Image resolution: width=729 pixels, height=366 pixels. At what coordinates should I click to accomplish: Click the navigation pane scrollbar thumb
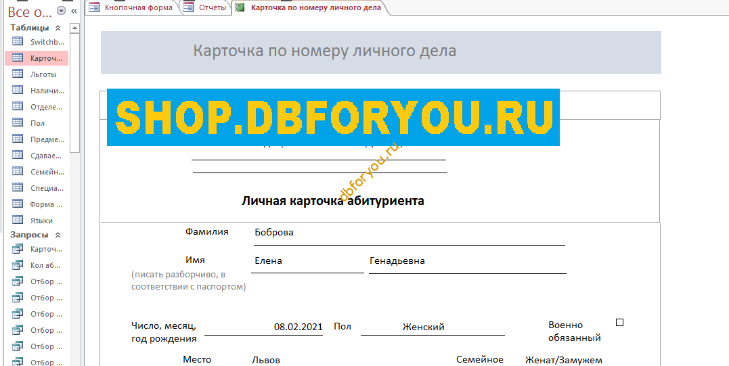75,93
